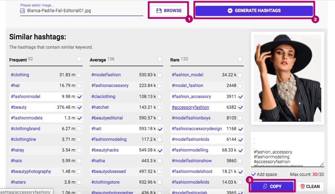
Task: Select all Frequent hashtags checkbox
Action: click(x=79, y=59)
